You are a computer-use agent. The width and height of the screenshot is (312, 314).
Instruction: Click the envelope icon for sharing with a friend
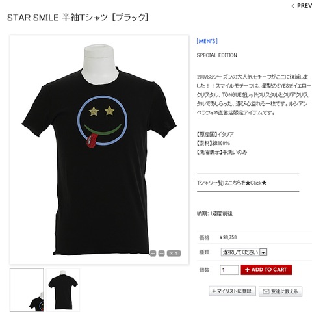(266, 291)
